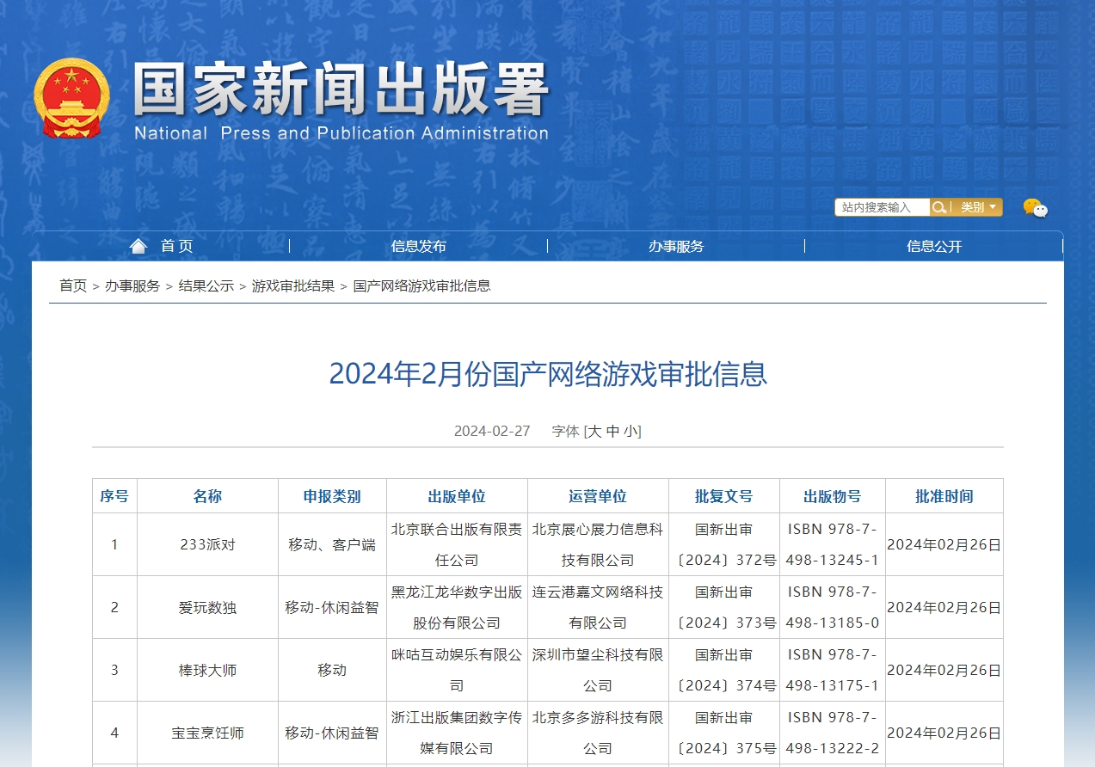Open the 游戏审批结果 breadcrumb link
Image resolution: width=1095 pixels, height=767 pixels.
[x=293, y=286]
